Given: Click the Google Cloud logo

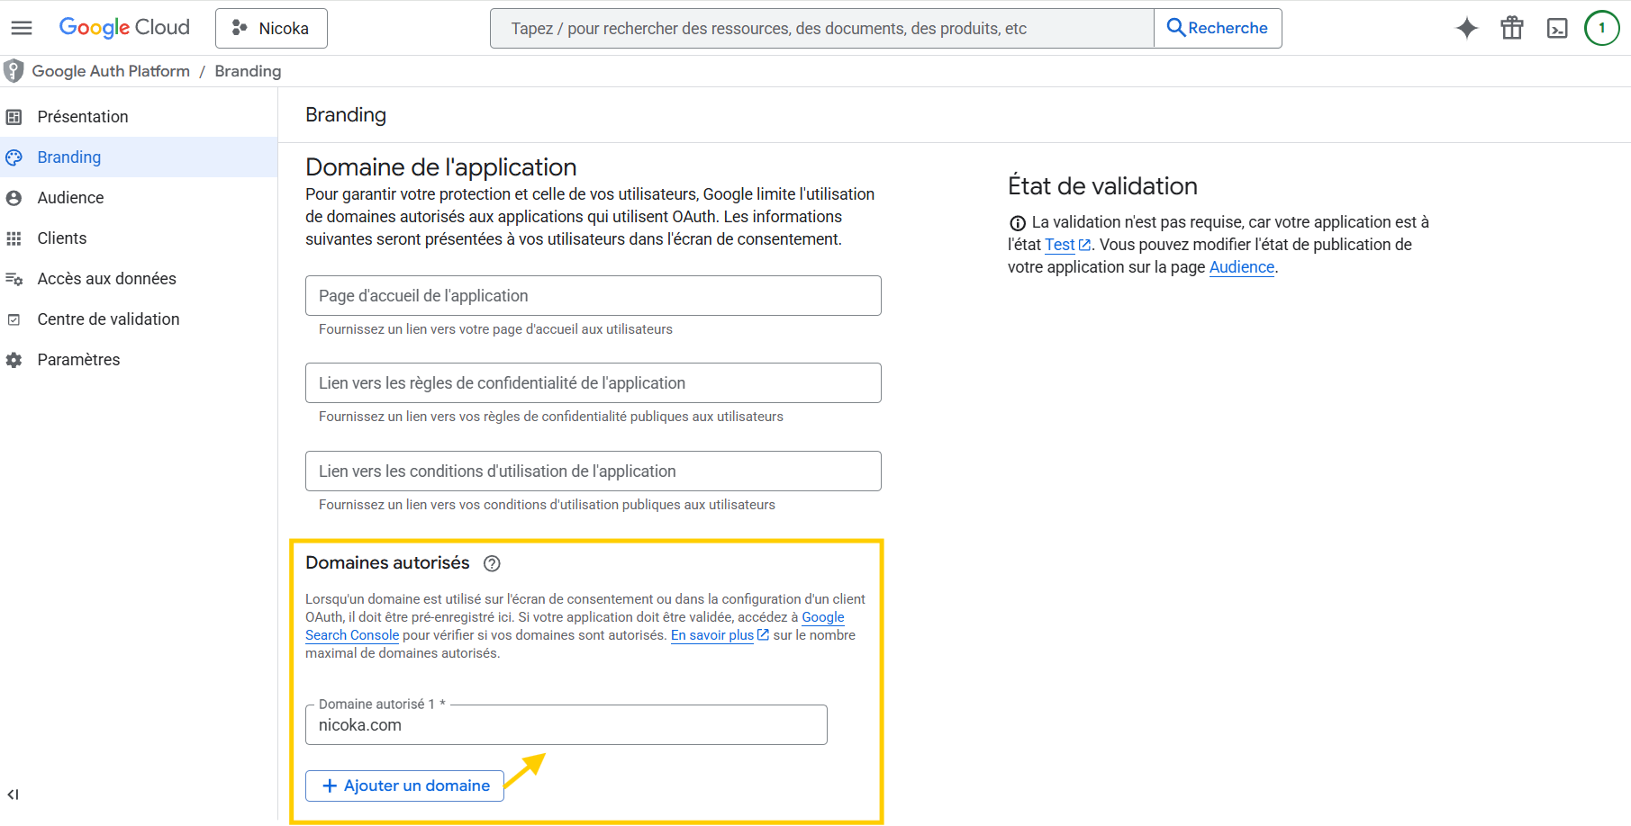Looking at the screenshot, I should (x=124, y=28).
